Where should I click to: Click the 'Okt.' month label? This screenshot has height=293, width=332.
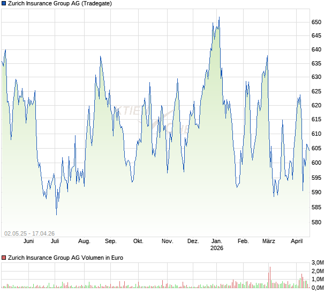tap(138, 241)
